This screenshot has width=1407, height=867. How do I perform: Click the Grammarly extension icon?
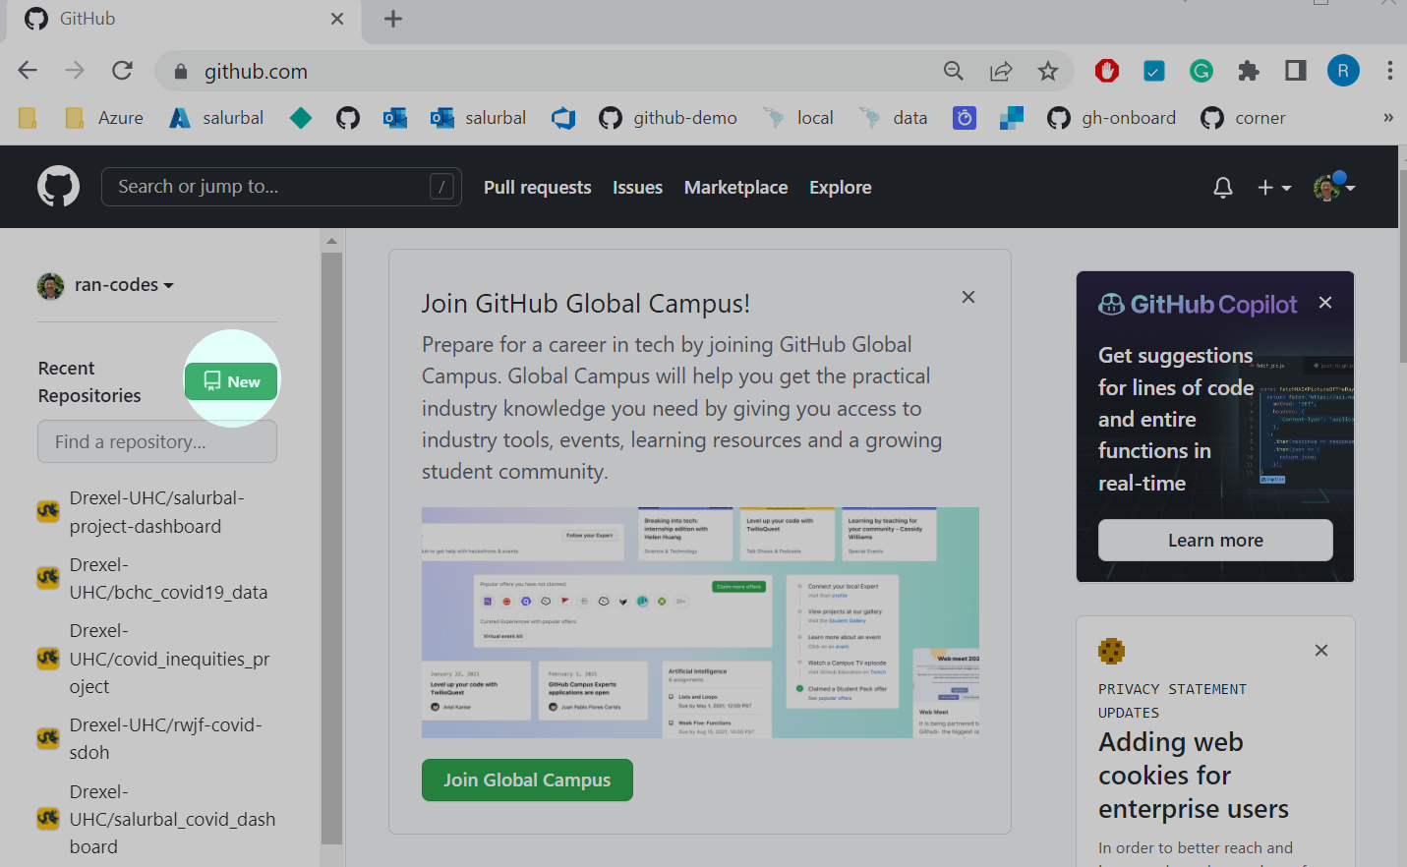[1202, 71]
